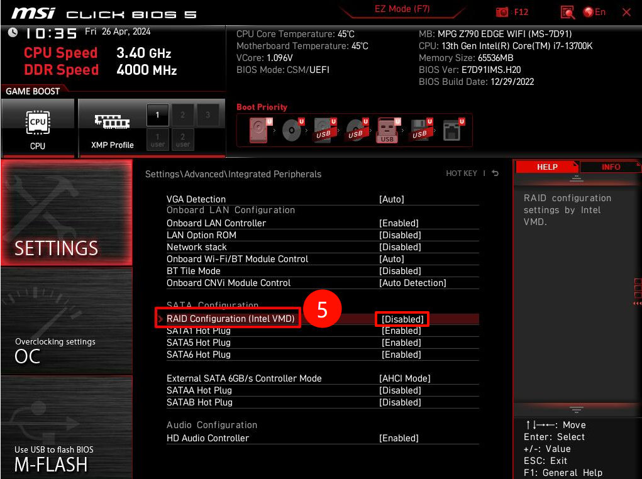Change RAID Configuration [Disabled] value
This screenshot has width=642, height=479.
coord(402,319)
